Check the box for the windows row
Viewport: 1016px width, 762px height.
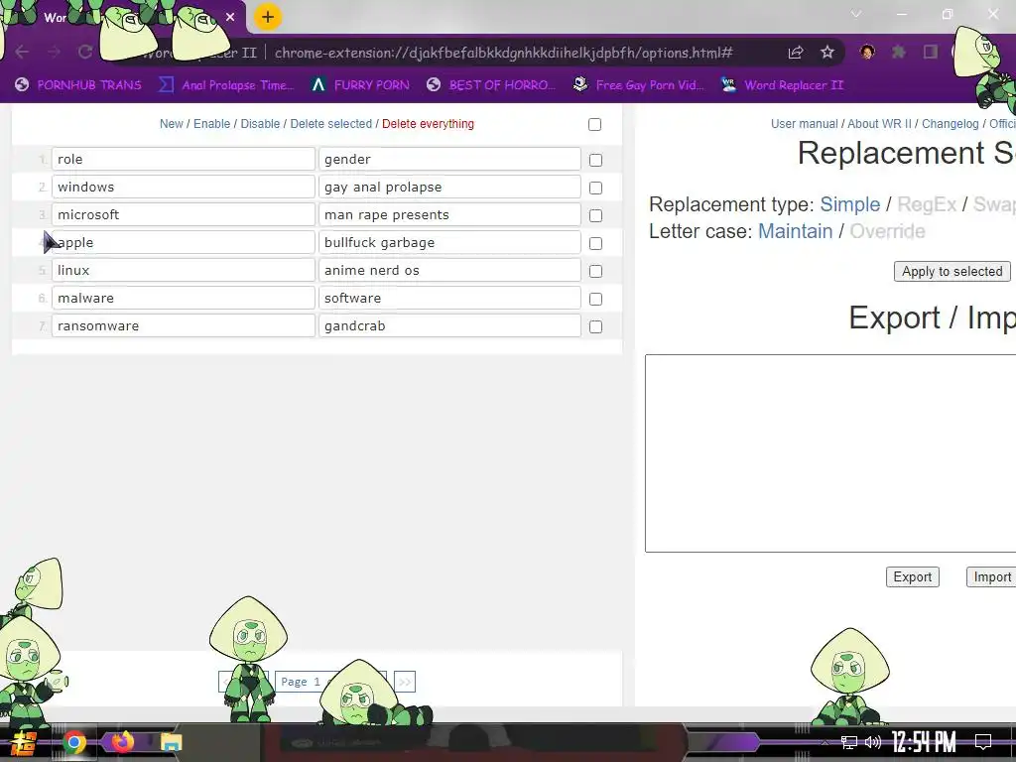(x=595, y=188)
